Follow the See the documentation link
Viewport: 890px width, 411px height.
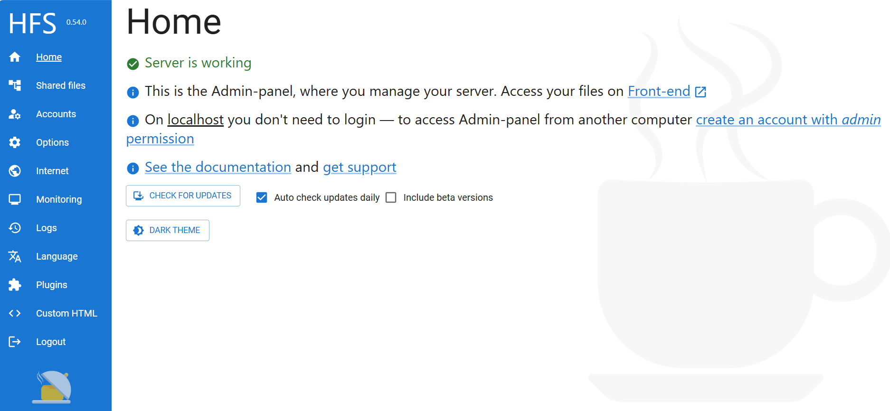218,167
